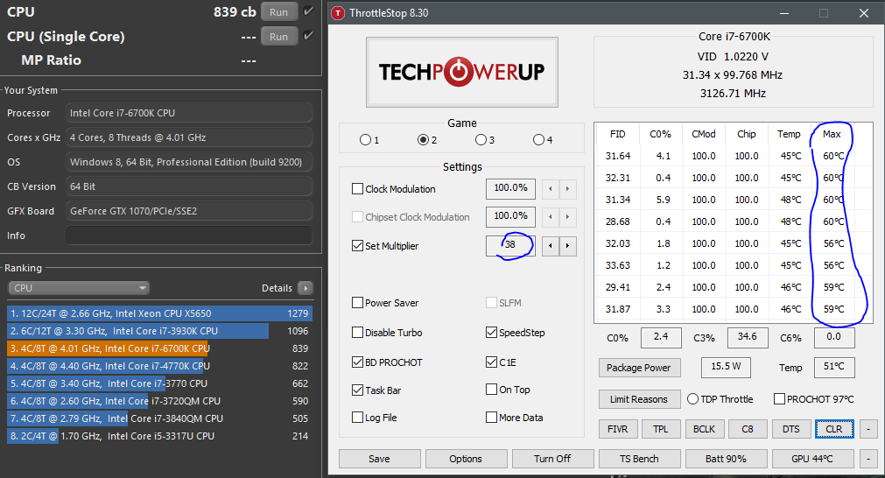Decrease Chipset Clock Modulation left arrow
The image size is (885, 478).
click(x=551, y=217)
